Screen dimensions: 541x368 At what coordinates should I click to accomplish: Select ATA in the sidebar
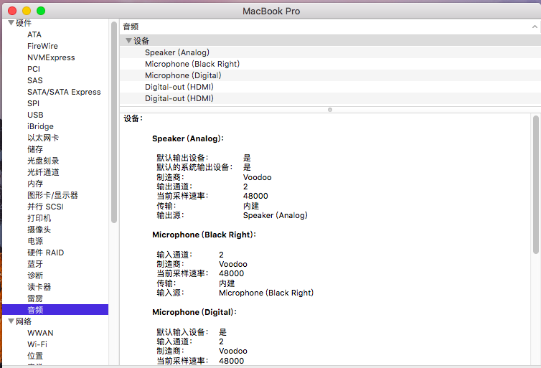(34, 34)
